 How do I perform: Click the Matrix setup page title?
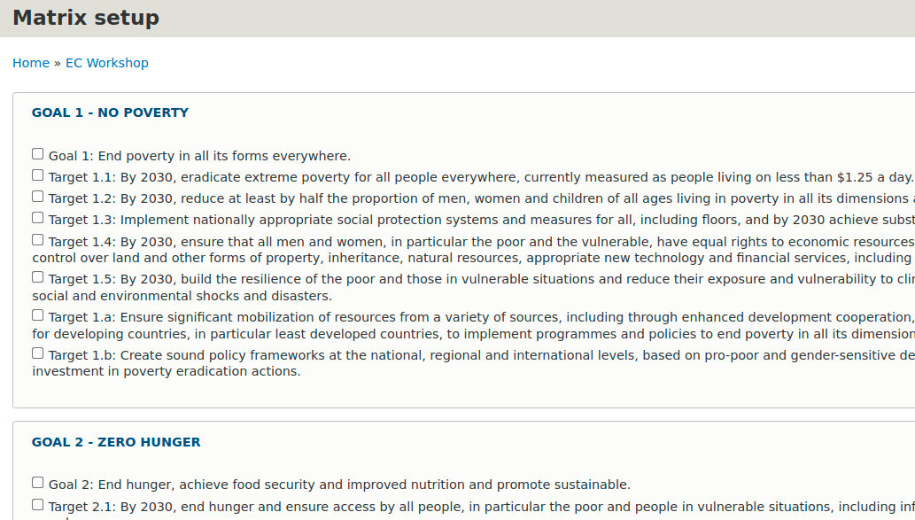click(x=86, y=18)
